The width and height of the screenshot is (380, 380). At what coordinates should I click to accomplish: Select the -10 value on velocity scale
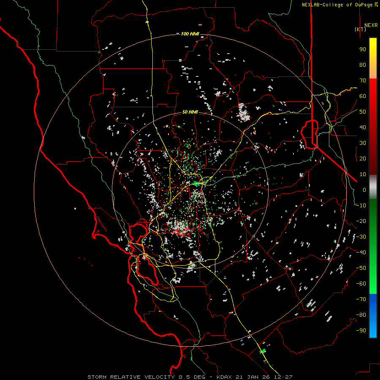click(x=361, y=206)
